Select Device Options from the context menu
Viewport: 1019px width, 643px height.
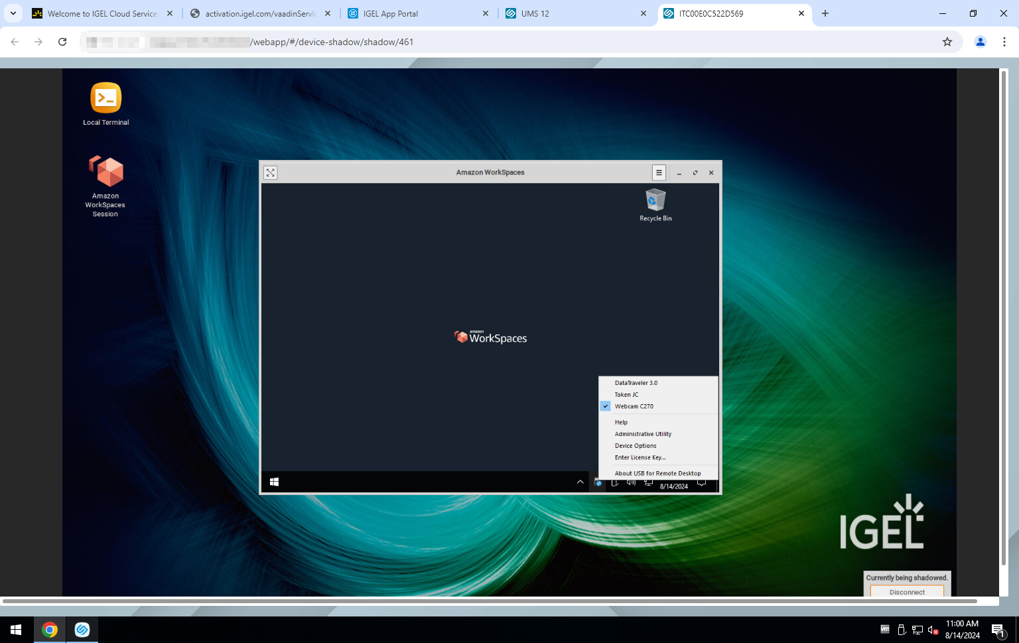click(x=635, y=446)
